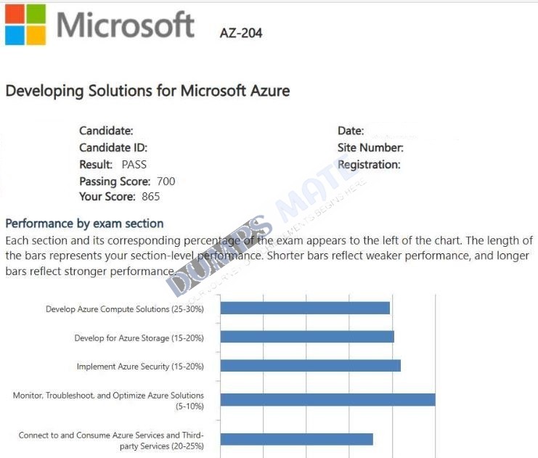Screen dimensions: 538x458
Task: Select the AZ-204 exam code label
Action: point(241,33)
